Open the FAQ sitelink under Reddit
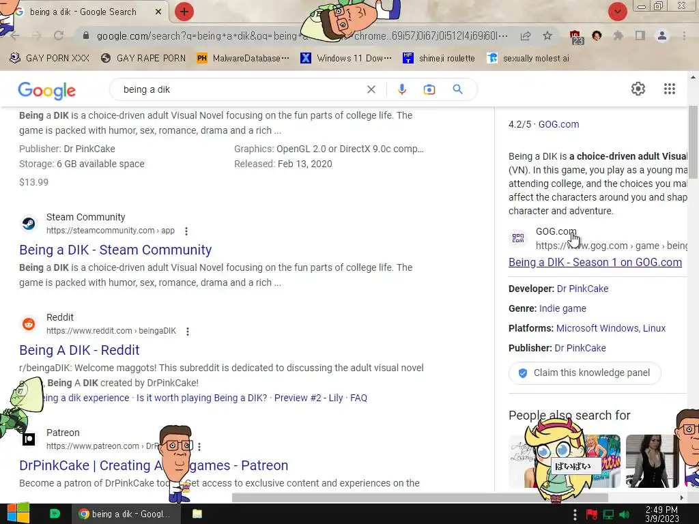 (359, 398)
